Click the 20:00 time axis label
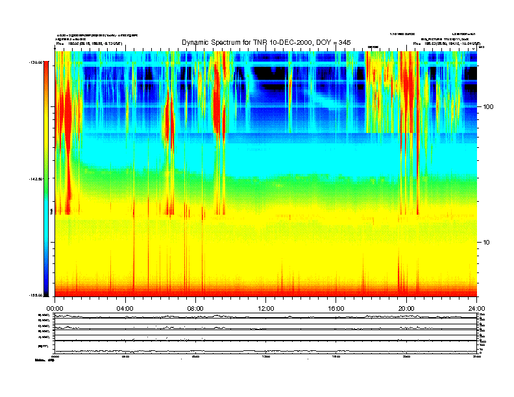Viewport: 514px width, 397px height. click(x=406, y=309)
